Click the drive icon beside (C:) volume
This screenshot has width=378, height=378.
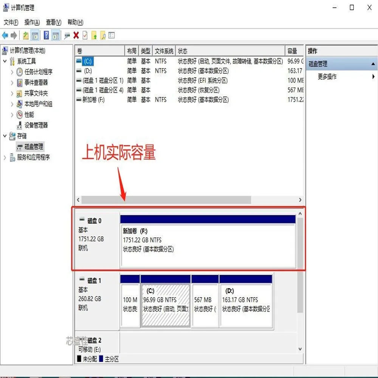coord(79,61)
